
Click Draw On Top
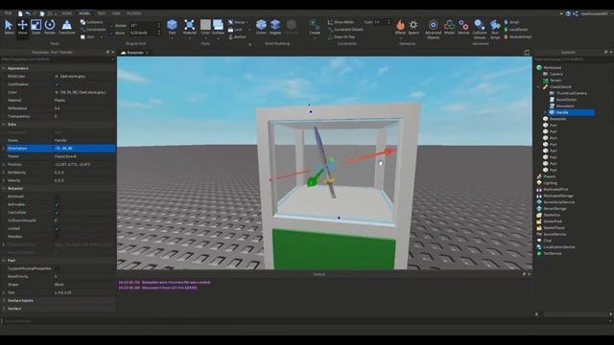pos(342,36)
